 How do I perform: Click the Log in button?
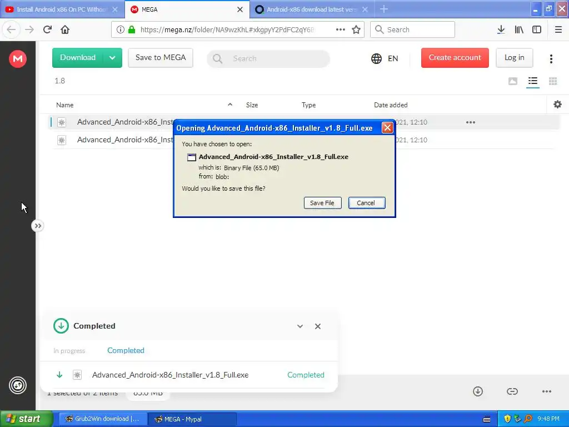click(514, 58)
